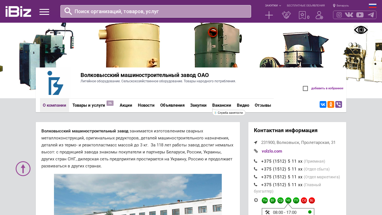Open the Объявления tab
The image size is (382, 215).
(x=172, y=105)
